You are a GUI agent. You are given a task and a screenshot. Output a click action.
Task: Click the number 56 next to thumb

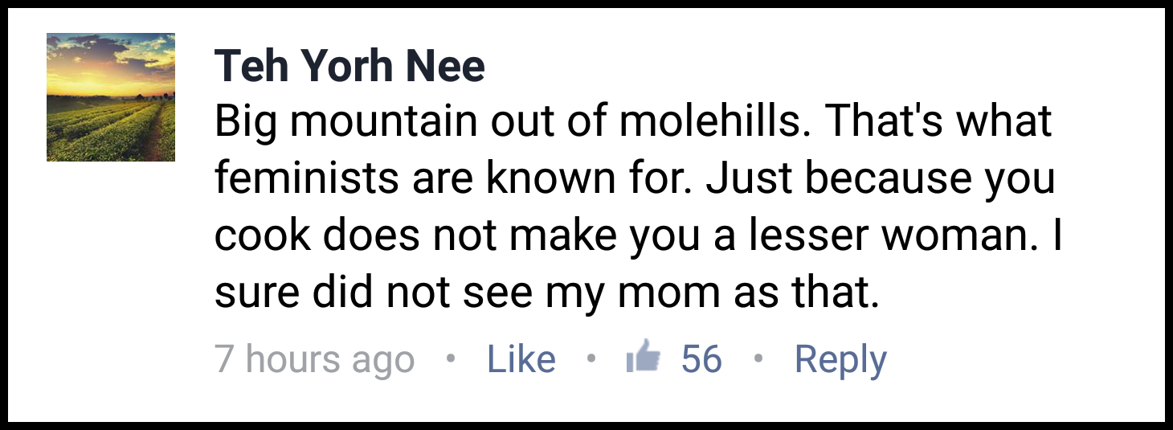[x=701, y=359]
